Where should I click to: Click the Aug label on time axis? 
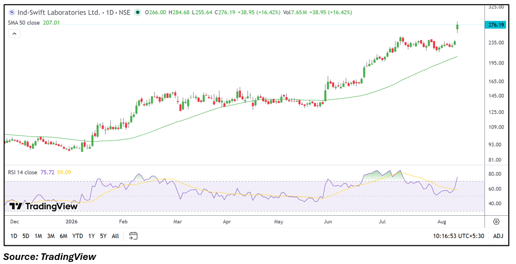(x=442, y=221)
